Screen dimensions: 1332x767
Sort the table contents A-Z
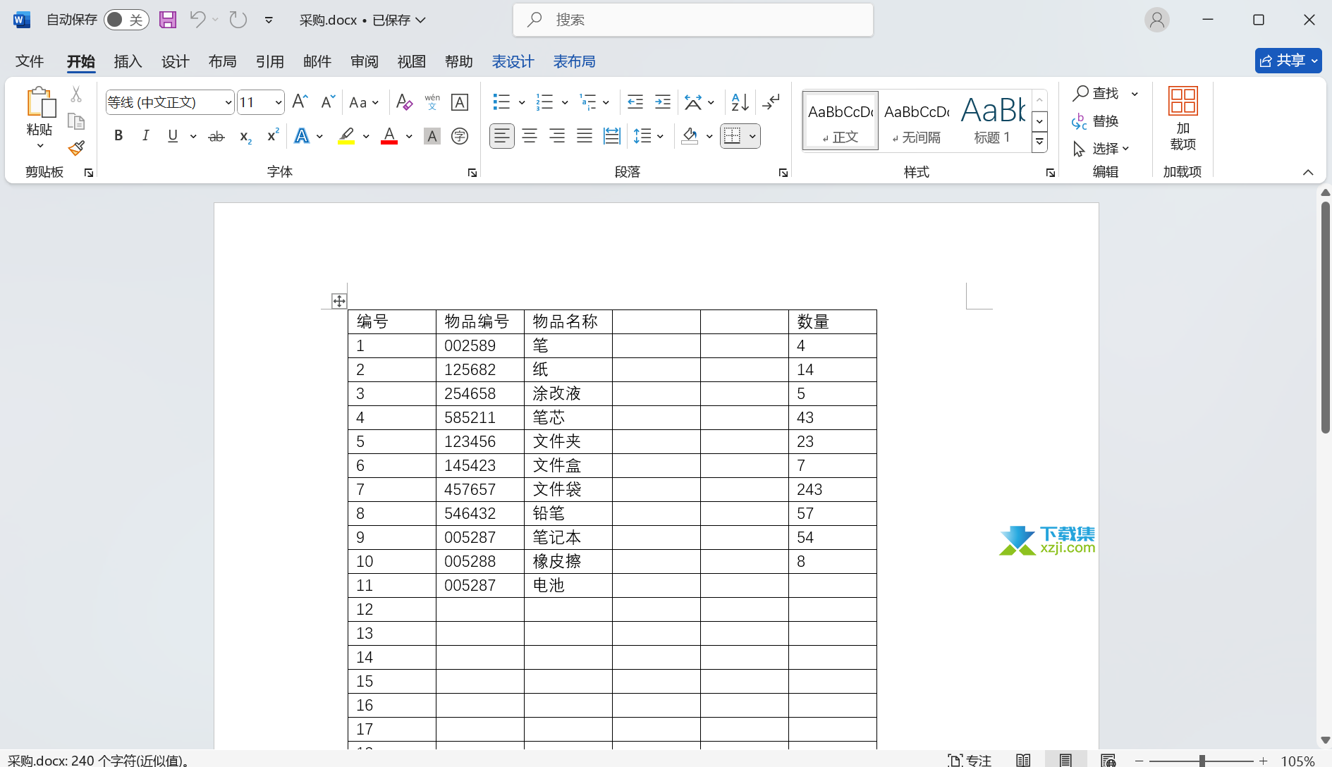740,102
